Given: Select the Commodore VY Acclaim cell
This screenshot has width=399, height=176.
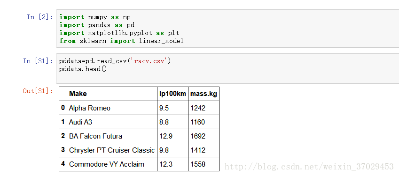Looking at the screenshot, I should (112, 164).
